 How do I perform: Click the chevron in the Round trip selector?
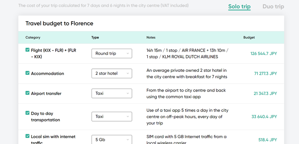[x=128, y=53]
